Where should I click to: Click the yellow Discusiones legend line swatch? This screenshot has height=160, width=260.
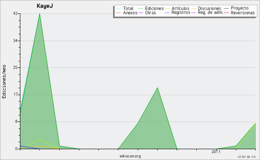(193, 9)
